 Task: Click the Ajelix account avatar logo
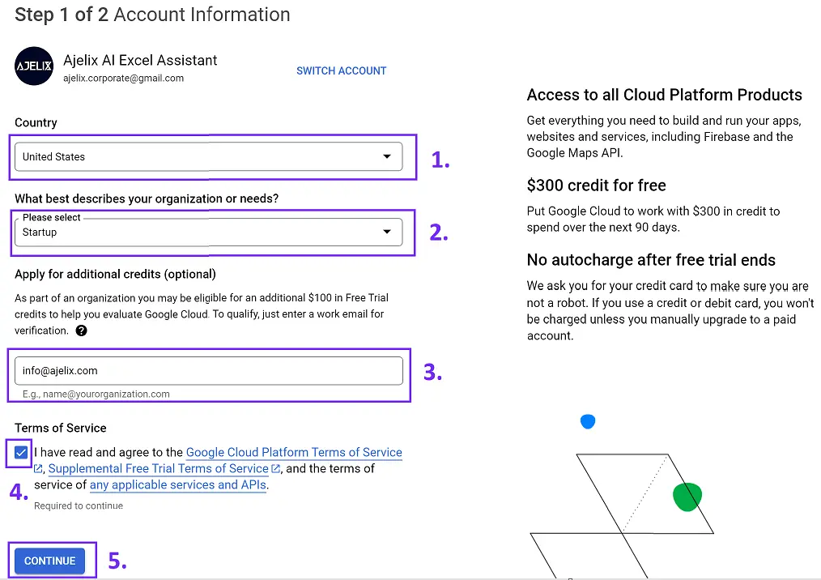[34, 66]
